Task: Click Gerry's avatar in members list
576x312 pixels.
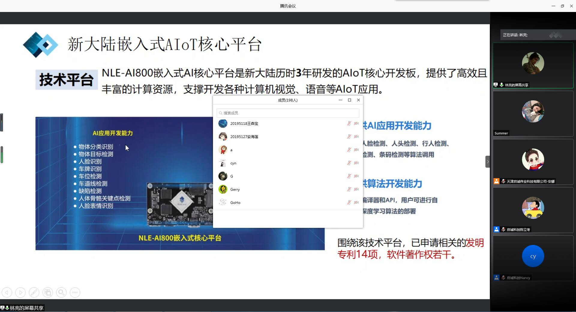Action: click(x=223, y=189)
